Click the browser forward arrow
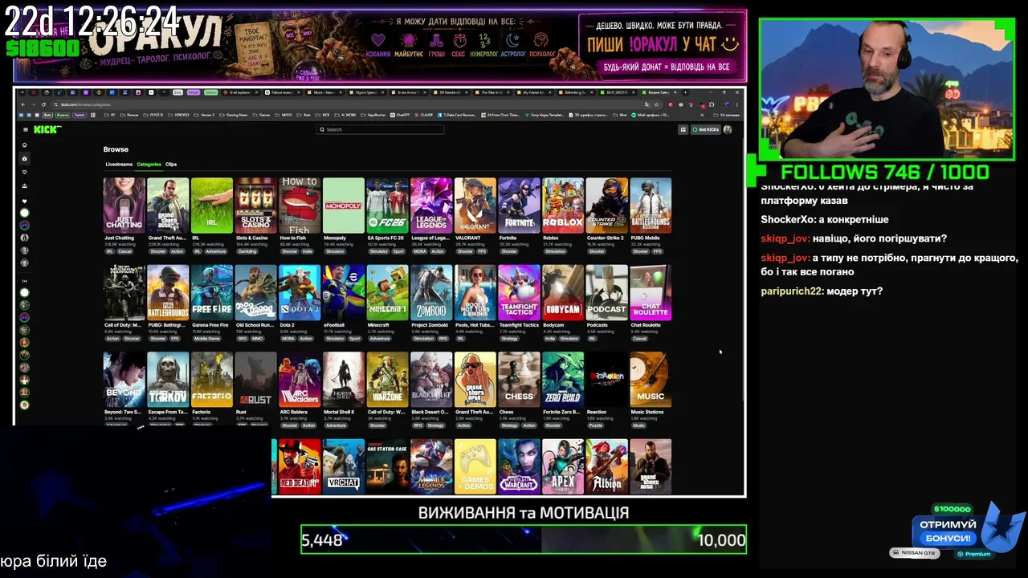1028x578 pixels. 34,104
